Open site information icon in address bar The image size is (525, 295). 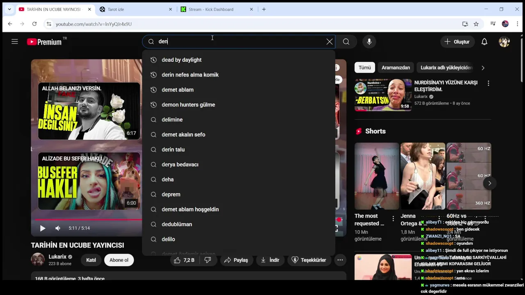click(49, 24)
